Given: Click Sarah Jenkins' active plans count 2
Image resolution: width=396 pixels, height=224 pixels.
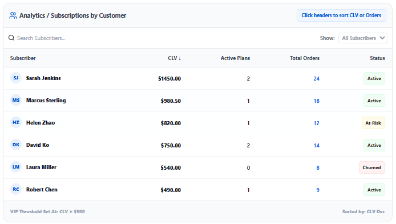Looking at the screenshot, I should [x=248, y=79].
